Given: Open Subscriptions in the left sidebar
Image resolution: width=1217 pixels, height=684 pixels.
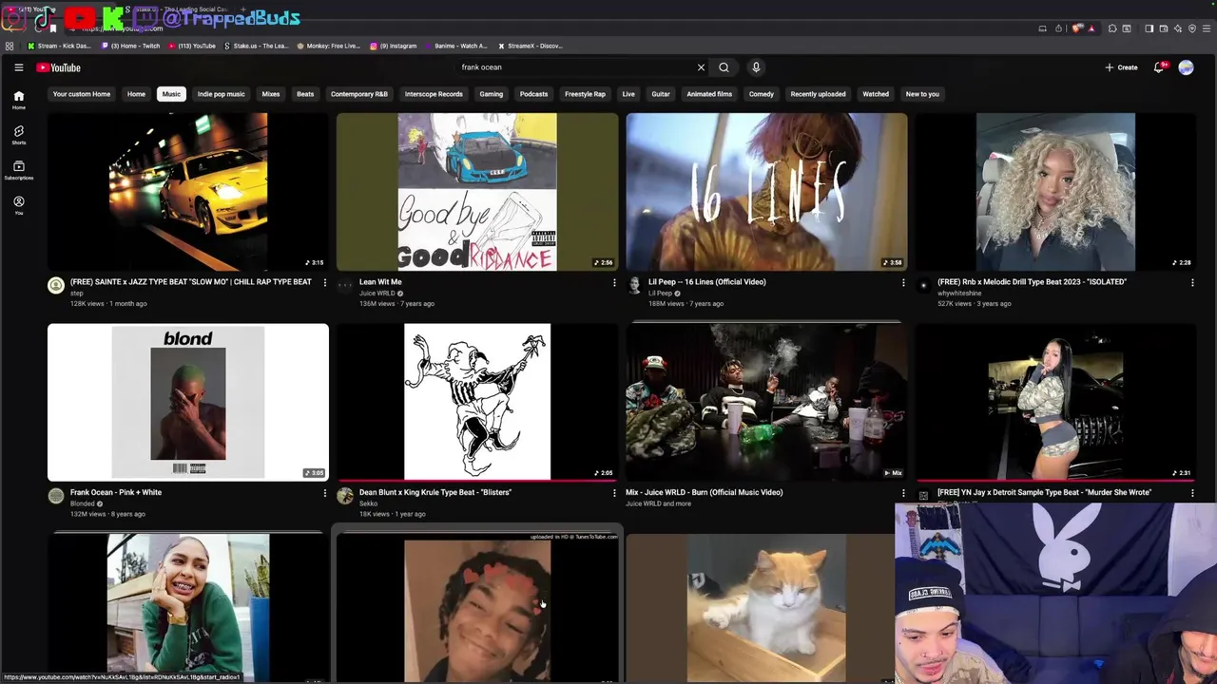Looking at the screenshot, I should [x=18, y=170].
